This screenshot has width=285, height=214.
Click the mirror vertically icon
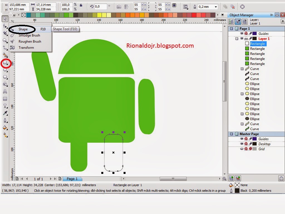(x=126, y=7)
